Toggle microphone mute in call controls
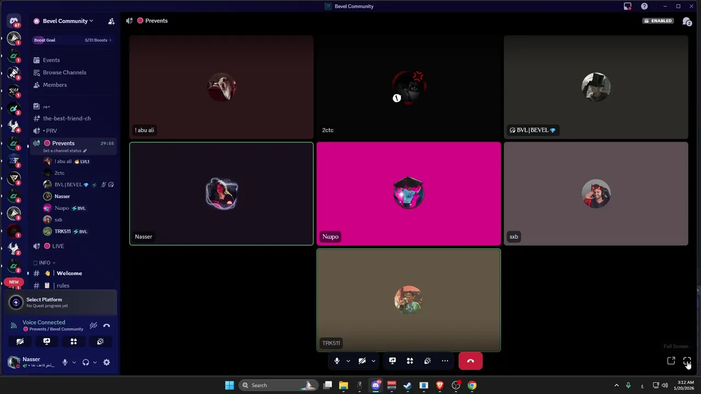The height and width of the screenshot is (394, 701). coord(337,361)
